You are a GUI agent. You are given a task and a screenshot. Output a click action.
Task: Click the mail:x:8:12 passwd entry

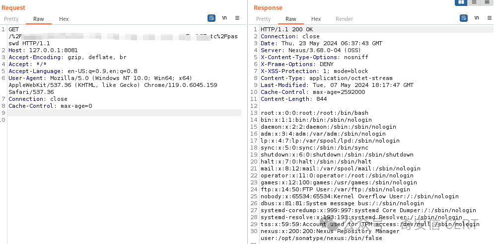point(341,168)
